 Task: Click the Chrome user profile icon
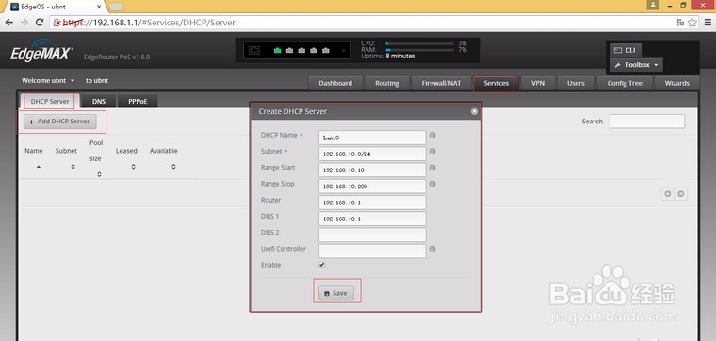pos(653,5)
